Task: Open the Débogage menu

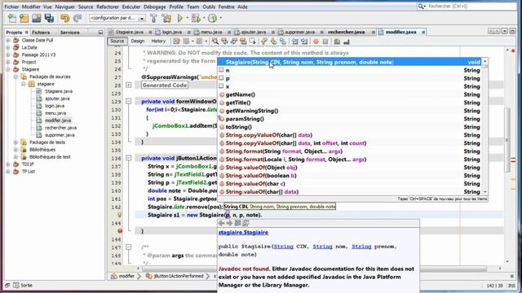Action: 155,7
